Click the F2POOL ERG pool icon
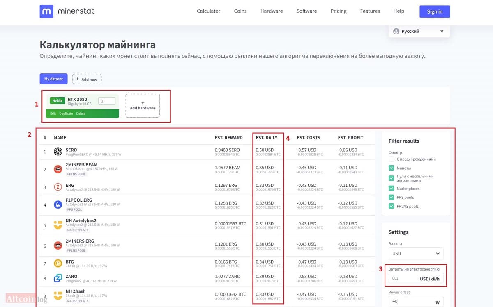This screenshot has width=493, height=307. click(x=58, y=205)
